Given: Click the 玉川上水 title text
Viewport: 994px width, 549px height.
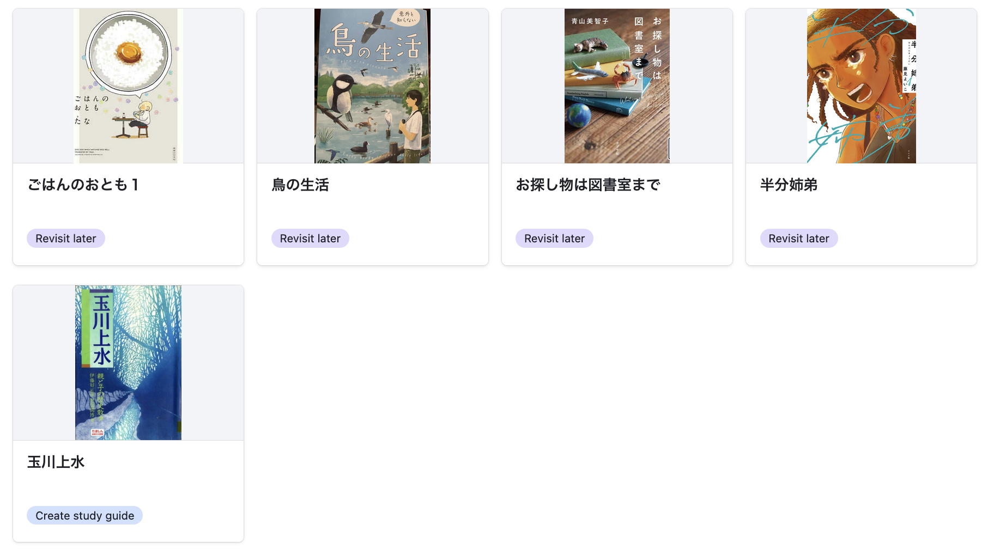Looking at the screenshot, I should [x=56, y=462].
